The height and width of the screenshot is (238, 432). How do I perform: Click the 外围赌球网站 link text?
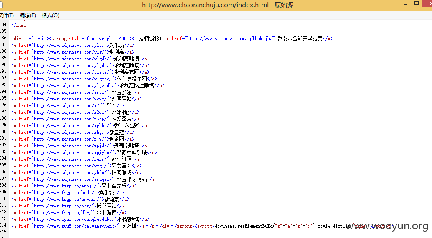coord(132,179)
